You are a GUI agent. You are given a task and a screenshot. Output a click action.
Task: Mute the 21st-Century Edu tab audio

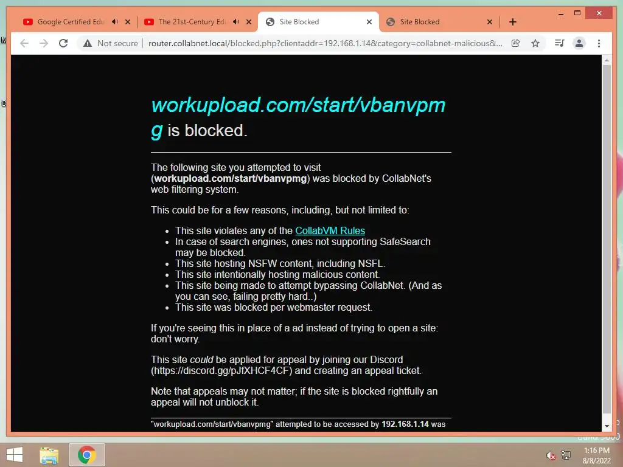(x=236, y=22)
